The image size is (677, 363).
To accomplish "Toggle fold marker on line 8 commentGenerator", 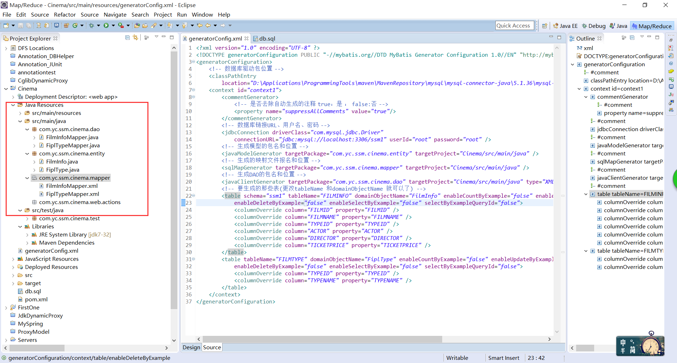I will (x=193, y=97).
